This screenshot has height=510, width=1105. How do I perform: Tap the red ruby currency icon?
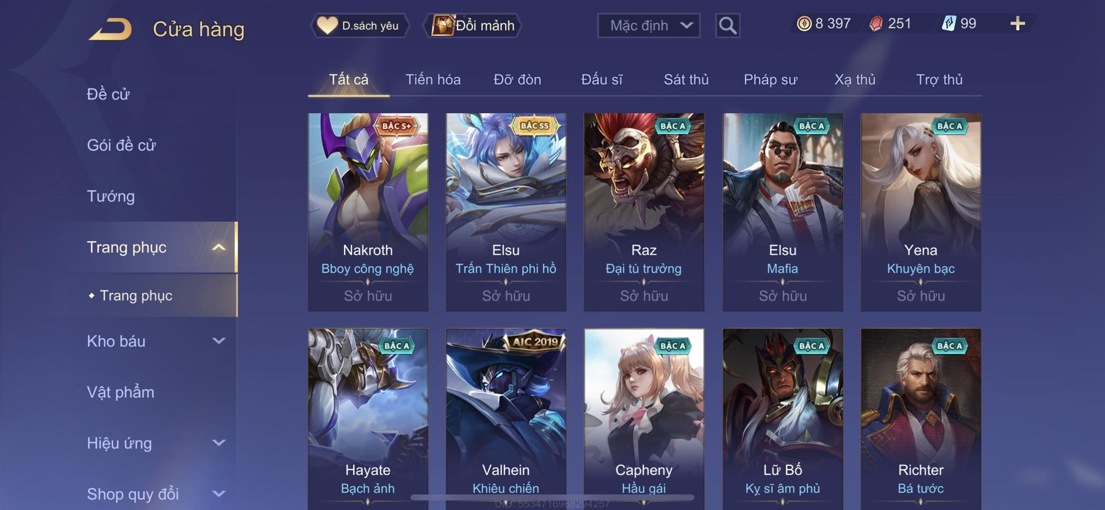pyautogui.click(x=876, y=24)
